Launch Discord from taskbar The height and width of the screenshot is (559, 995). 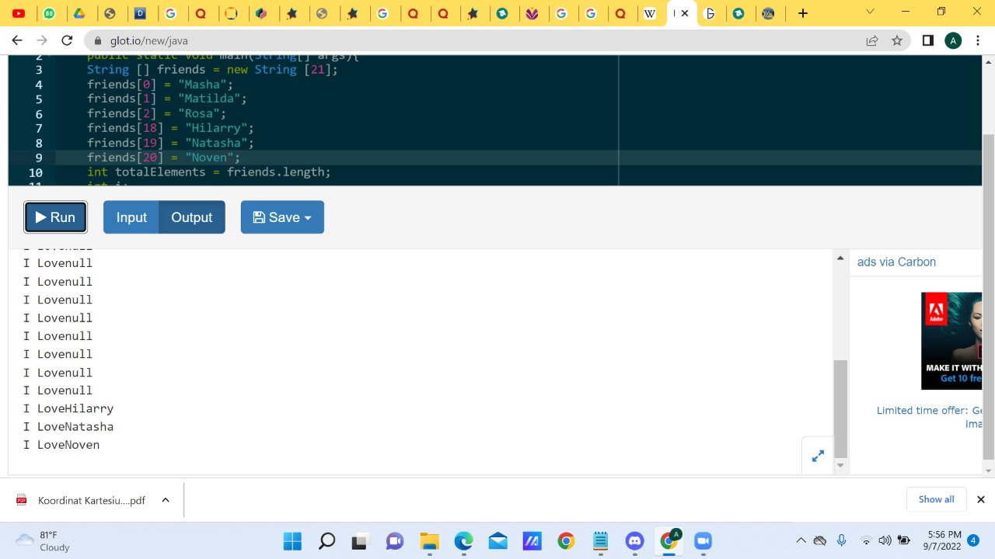(634, 541)
